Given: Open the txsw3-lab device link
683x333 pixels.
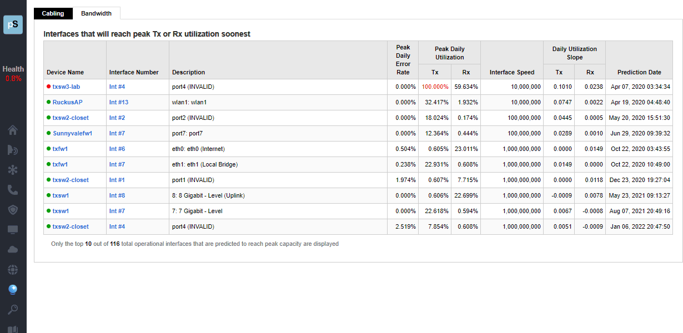Looking at the screenshot, I should point(66,87).
